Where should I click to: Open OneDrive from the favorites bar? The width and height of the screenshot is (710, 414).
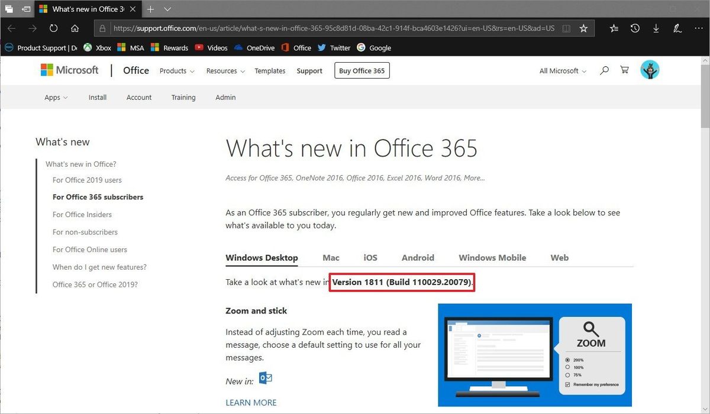(254, 47)
